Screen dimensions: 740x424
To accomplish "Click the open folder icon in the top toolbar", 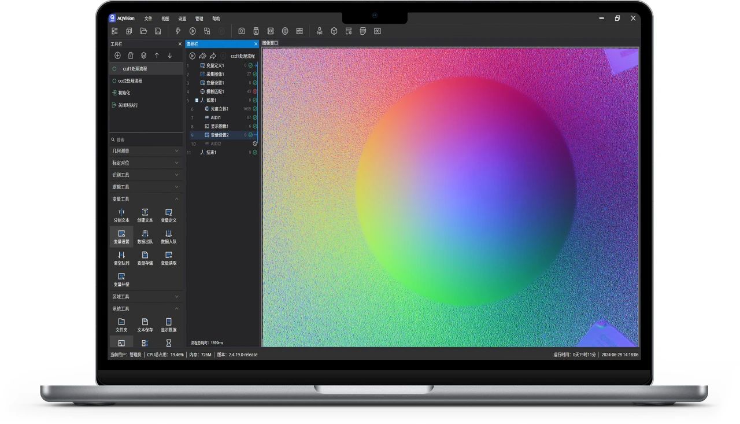I will tap(143, 31).
